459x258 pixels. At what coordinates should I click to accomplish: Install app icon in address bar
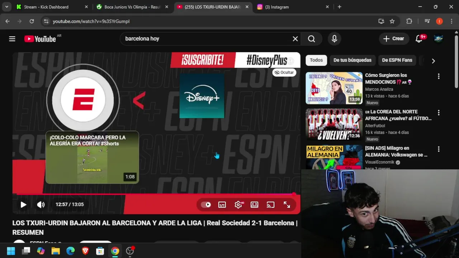381,21
